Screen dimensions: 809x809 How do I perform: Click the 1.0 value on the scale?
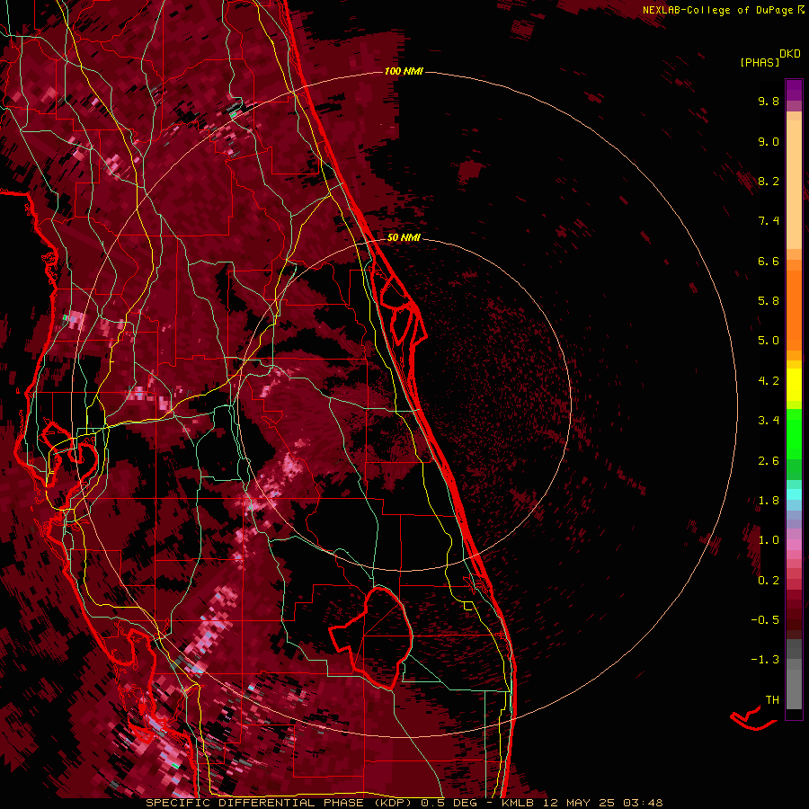(x=769, y=540)
